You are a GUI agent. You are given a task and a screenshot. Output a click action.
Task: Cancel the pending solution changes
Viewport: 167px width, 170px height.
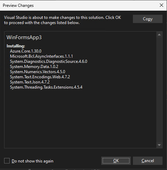tap(148, 161)
